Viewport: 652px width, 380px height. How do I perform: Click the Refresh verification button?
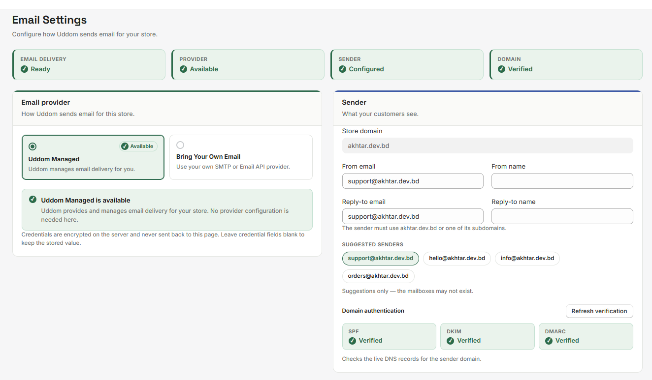(599, 311)
